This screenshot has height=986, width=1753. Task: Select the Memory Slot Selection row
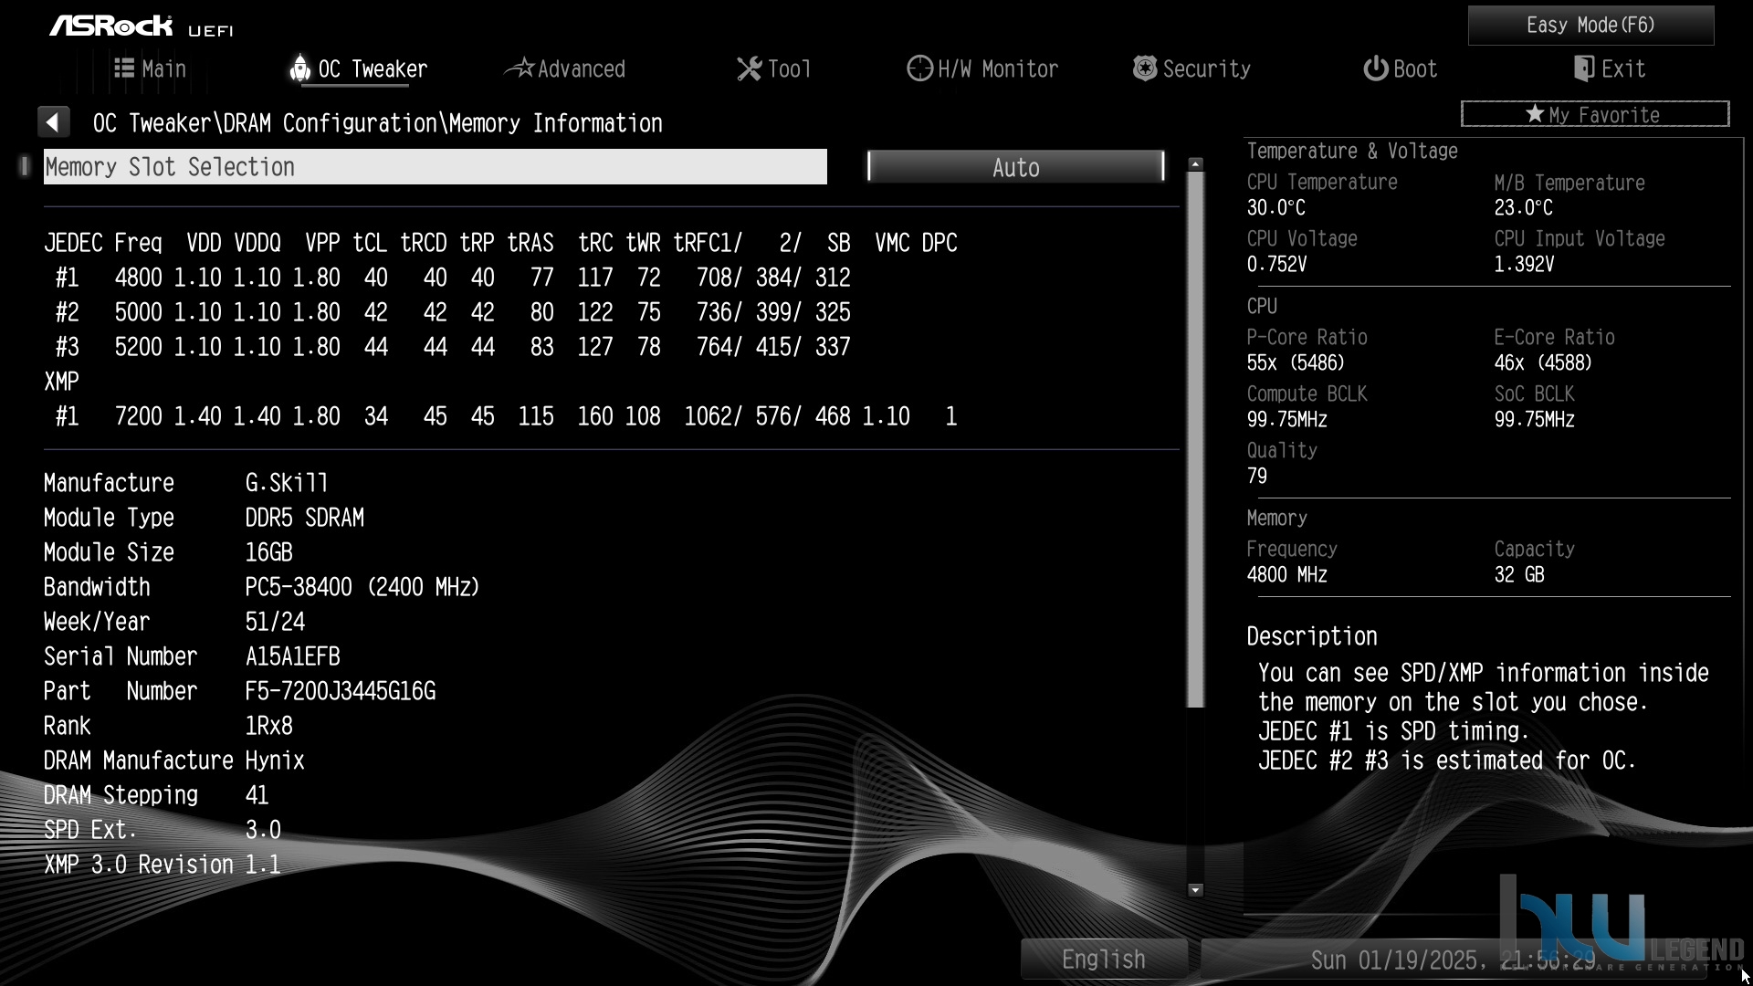click(436, 167)
